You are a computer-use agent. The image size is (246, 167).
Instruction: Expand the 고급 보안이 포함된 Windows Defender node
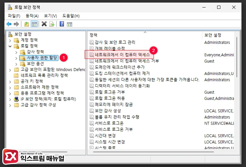point(10,70)
